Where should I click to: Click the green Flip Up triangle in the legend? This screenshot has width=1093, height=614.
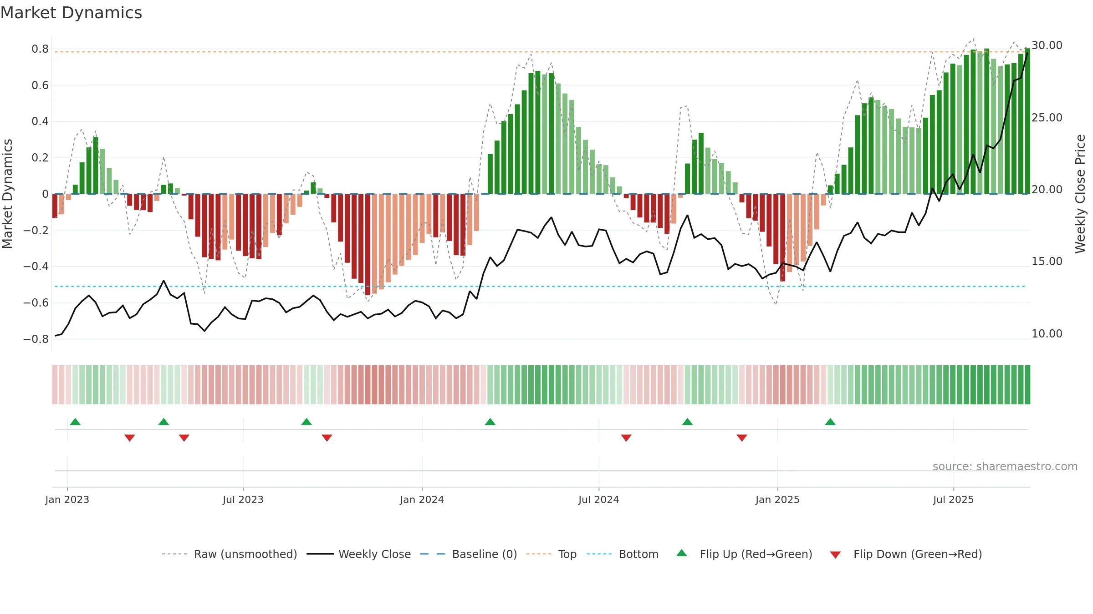click(x=682, y=553)
